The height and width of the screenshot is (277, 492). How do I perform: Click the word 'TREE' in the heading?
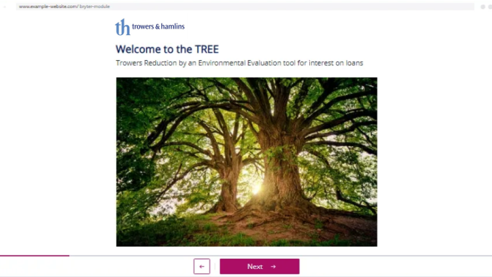[207, 49]
